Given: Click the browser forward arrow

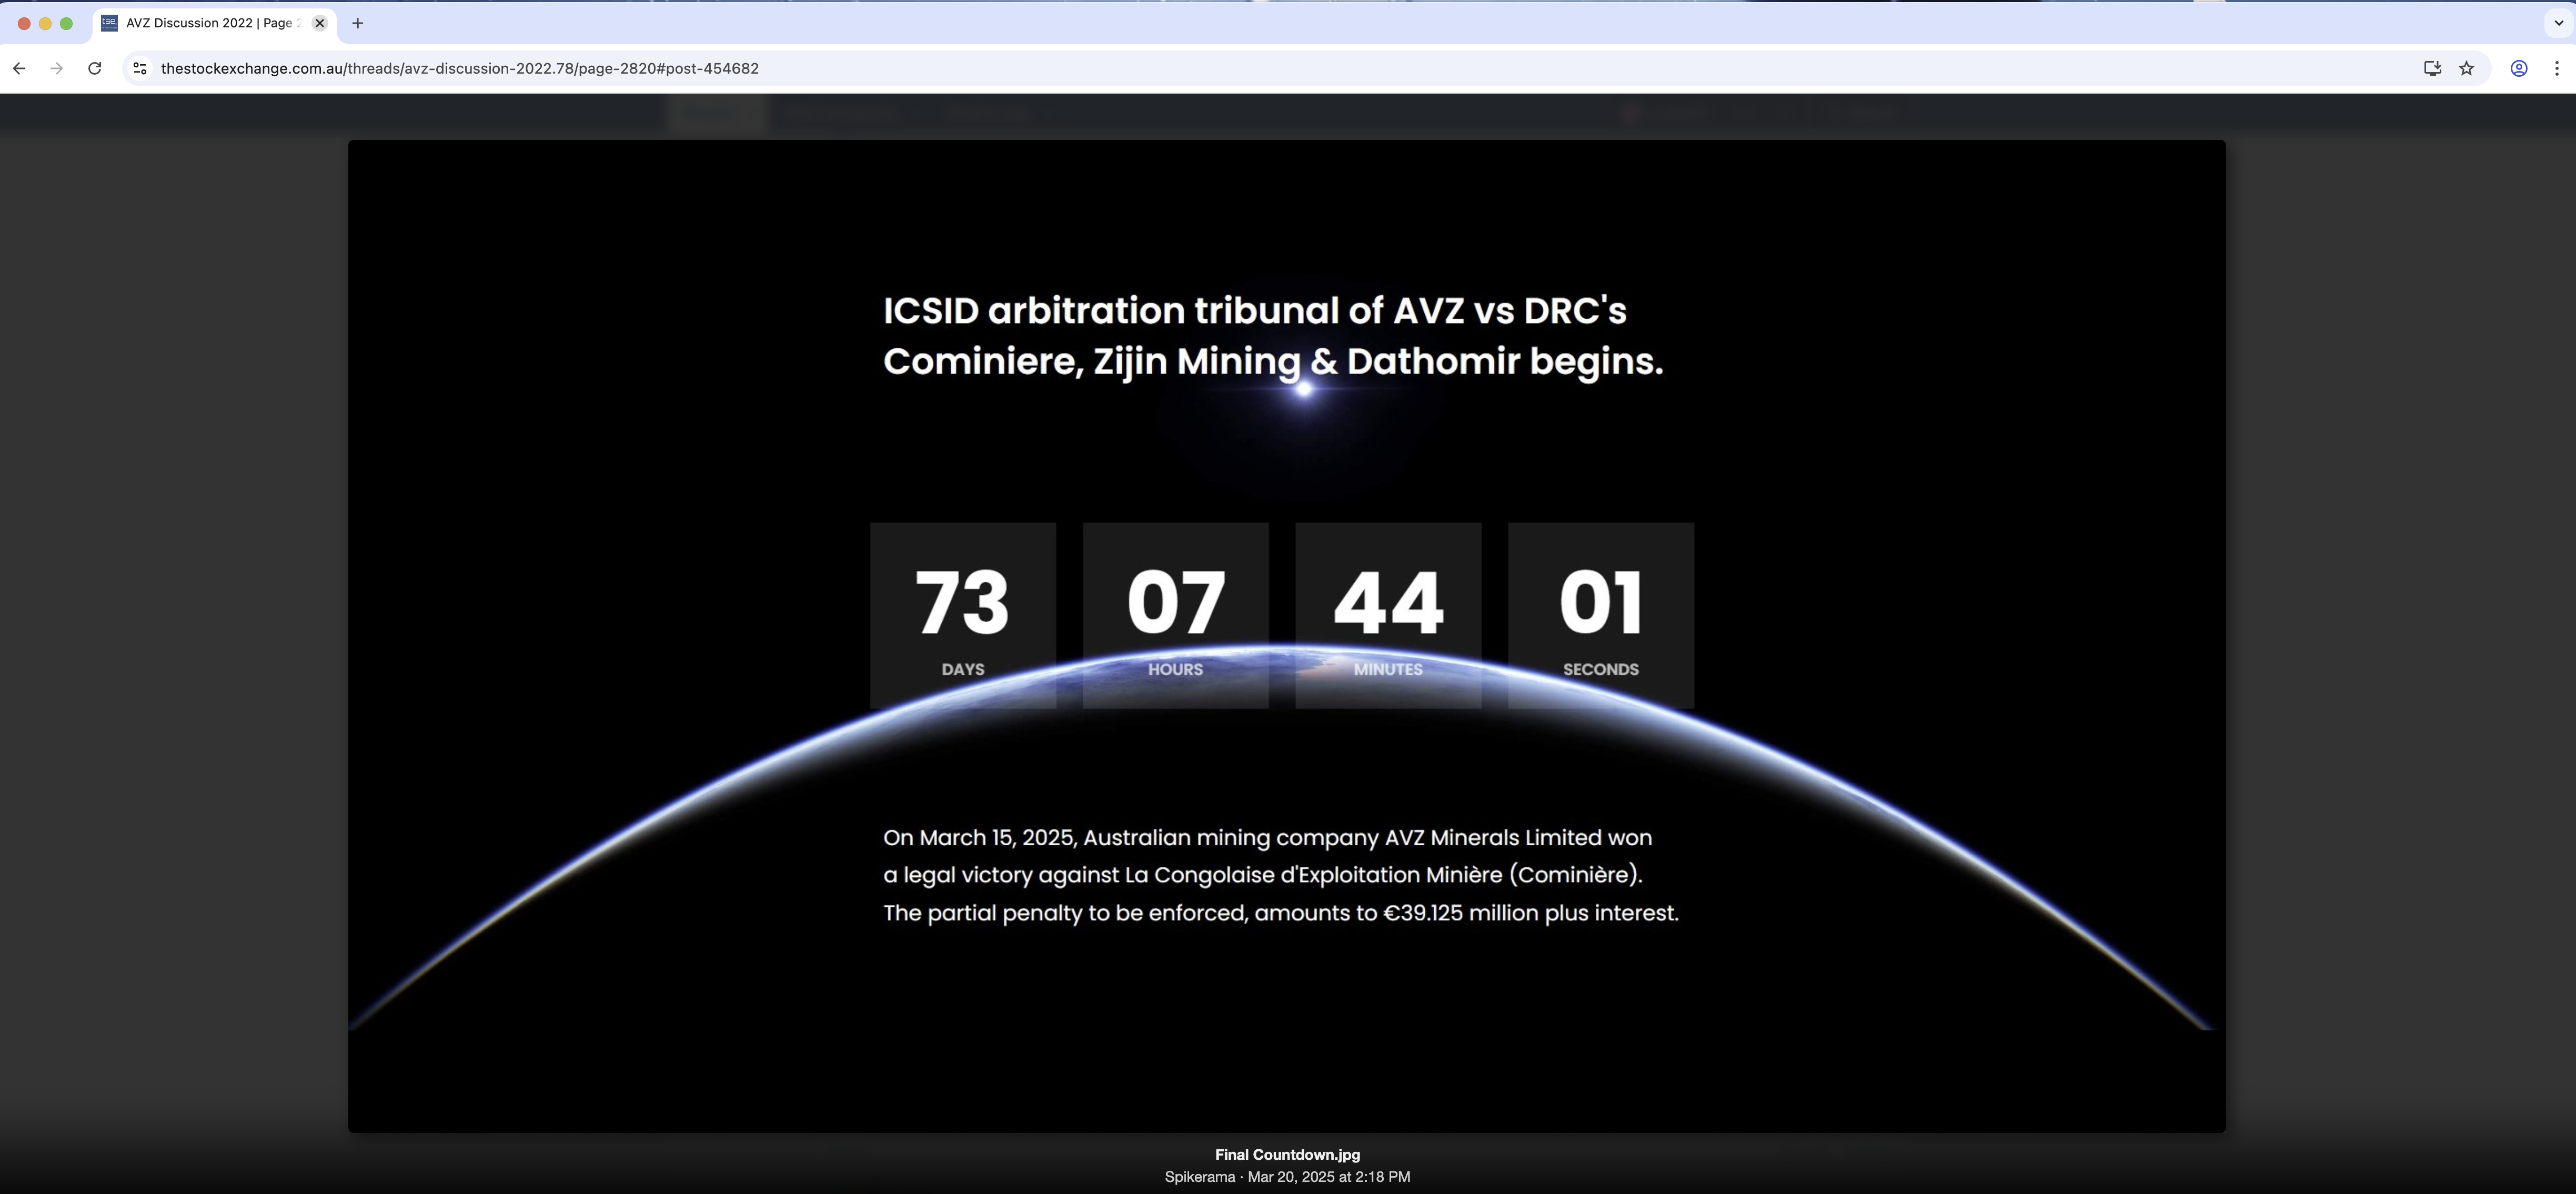Looking at the screenshot, I should [x=57, y=68].
